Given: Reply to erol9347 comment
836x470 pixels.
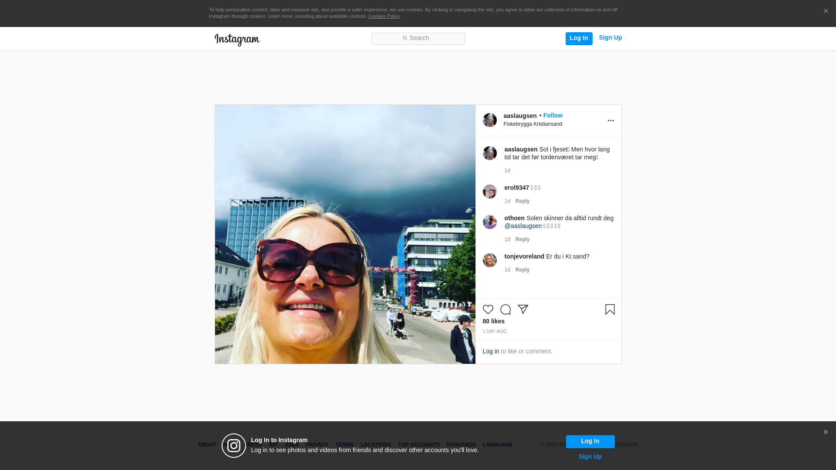Looking at the screenshot, I should [522, 201].
